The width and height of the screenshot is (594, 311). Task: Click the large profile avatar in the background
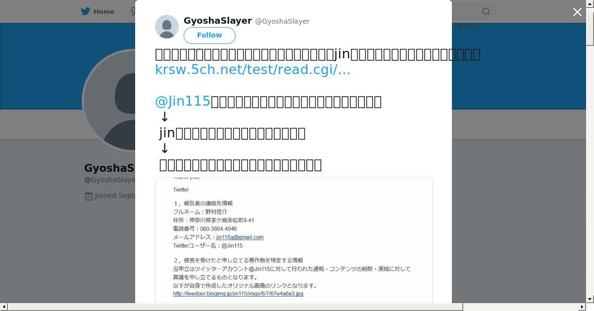[109, 101]
